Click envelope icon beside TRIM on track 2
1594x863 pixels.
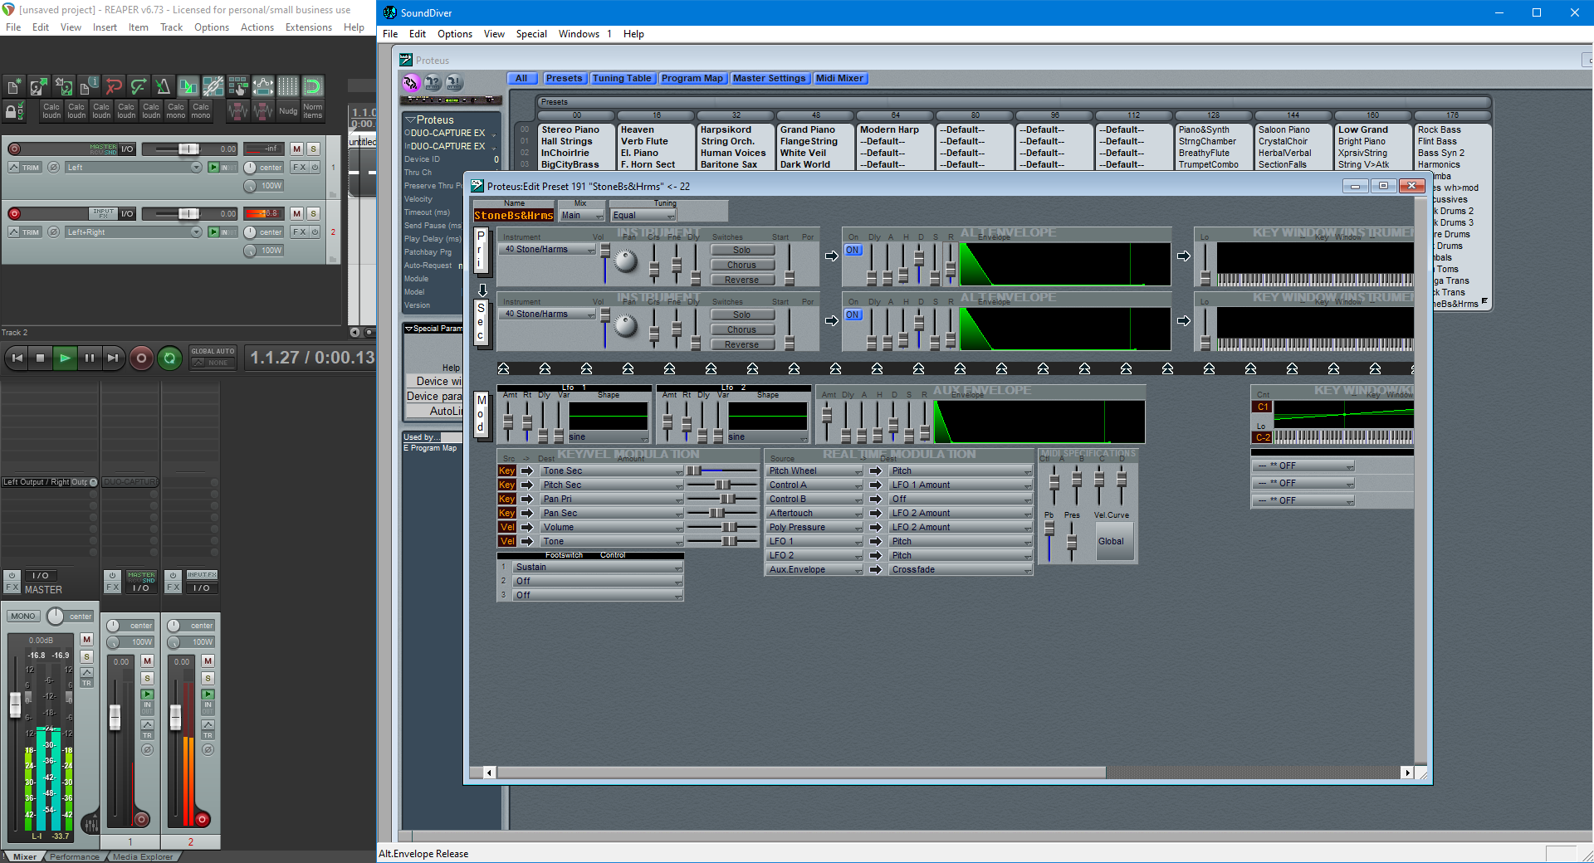pos(14,232)
